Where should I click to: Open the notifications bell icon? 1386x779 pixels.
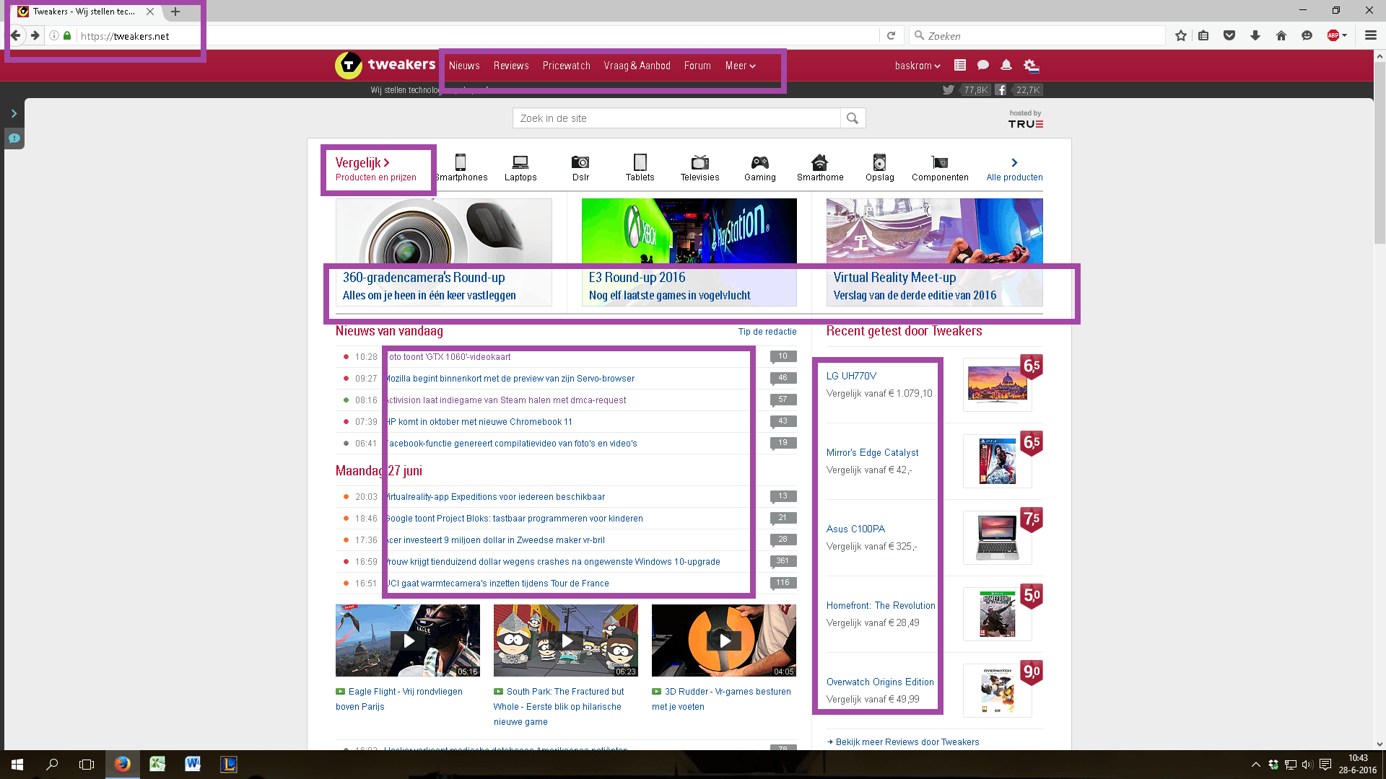[x=1006, y=65]
